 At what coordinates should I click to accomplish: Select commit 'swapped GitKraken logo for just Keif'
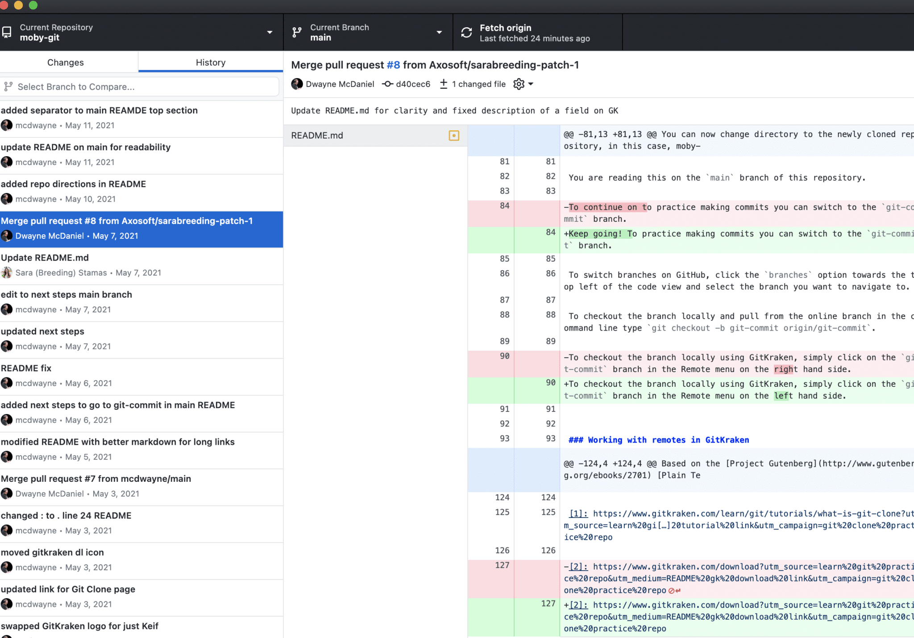point(141,627)
